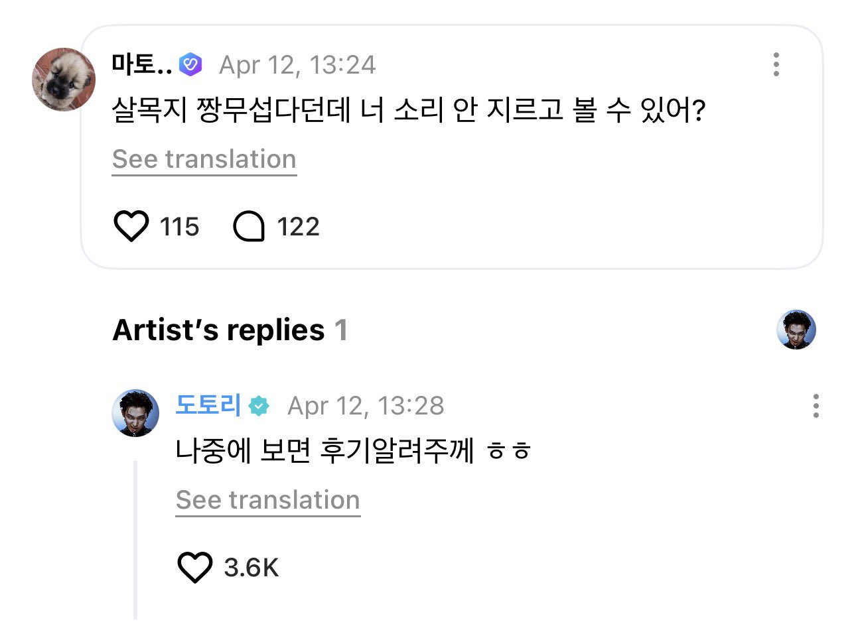856x632 pixels.
Task: View 도토리's profile avatar on the reply
Action: coord(135,412)
